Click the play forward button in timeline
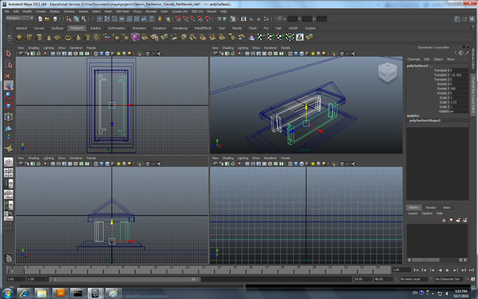 (x=447, y=270)
